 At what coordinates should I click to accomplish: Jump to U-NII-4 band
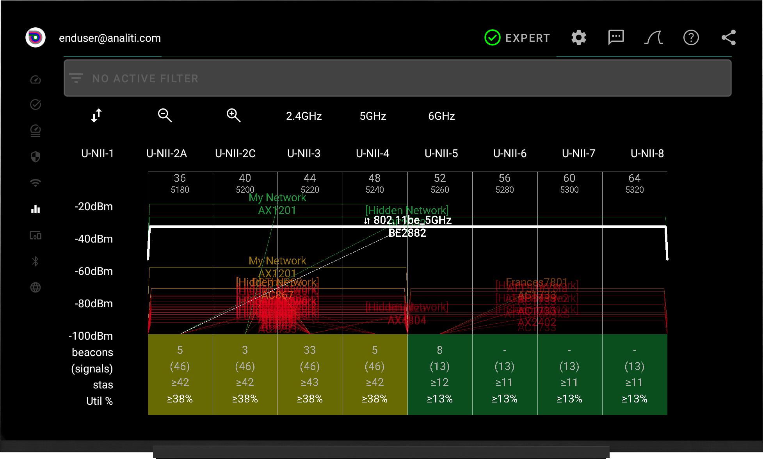(372, 154)
